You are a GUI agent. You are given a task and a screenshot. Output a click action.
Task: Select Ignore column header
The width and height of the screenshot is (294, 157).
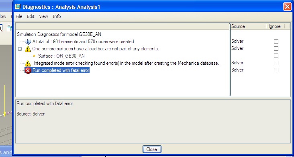[275, 26]
